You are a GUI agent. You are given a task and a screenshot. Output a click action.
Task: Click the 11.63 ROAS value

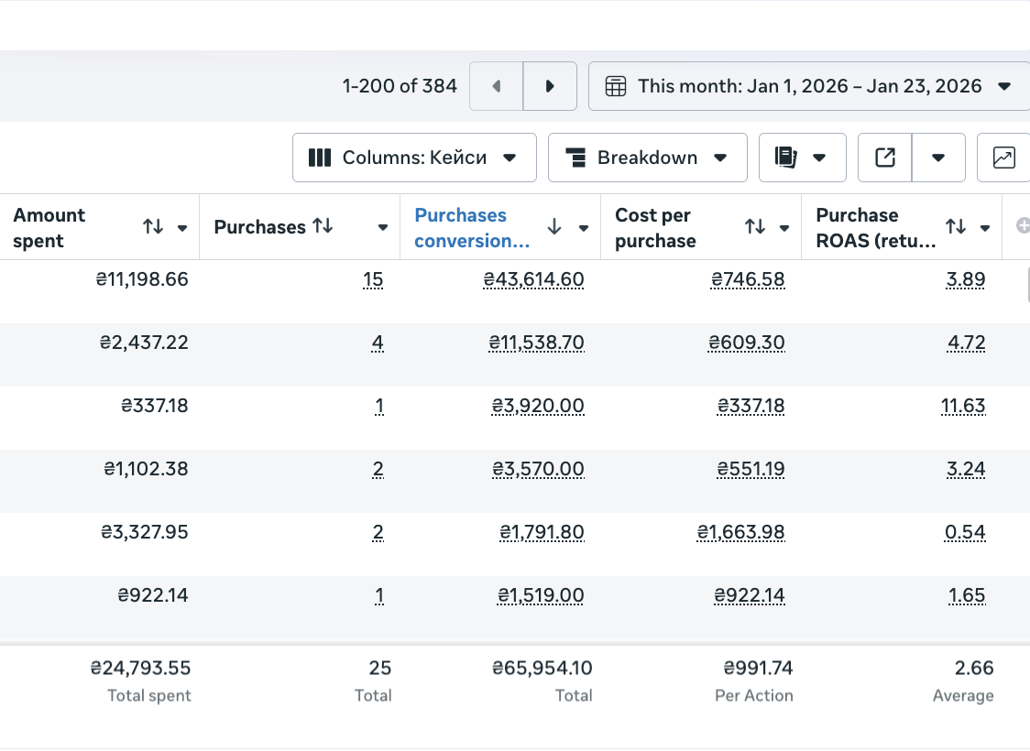[963, 406]
